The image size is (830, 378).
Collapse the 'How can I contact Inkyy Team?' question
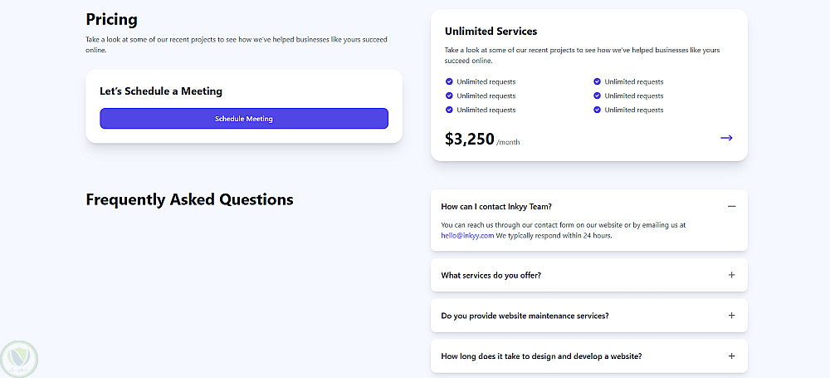tap(731, 206)
